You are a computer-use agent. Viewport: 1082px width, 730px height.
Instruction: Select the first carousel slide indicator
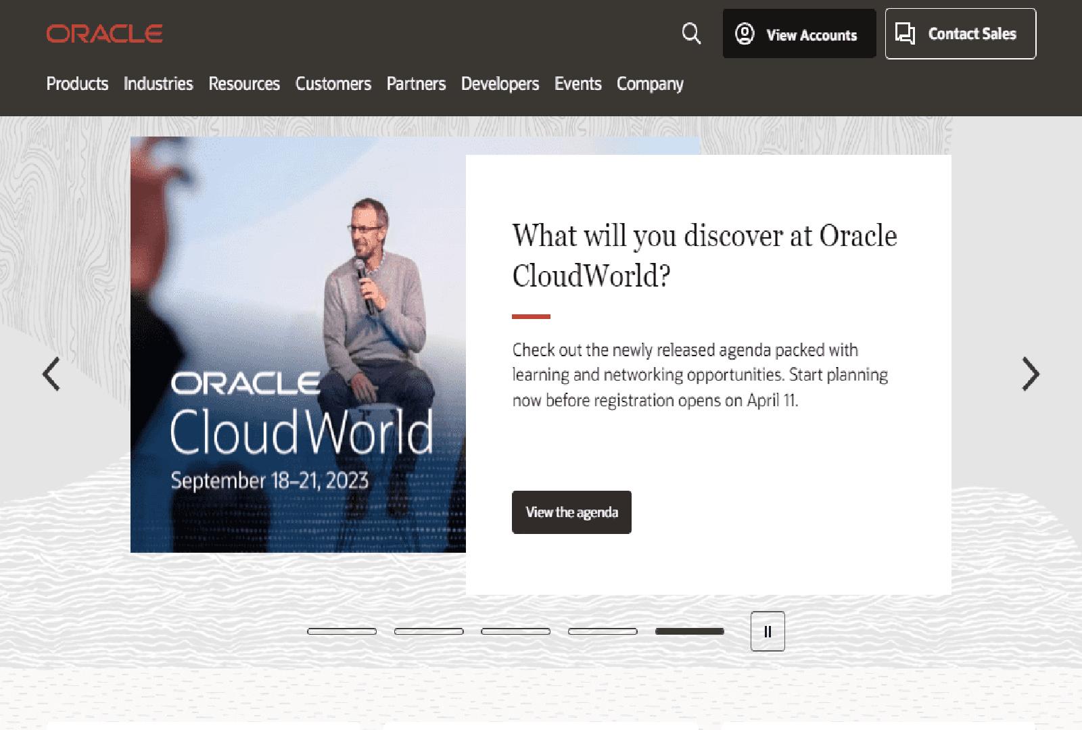pyautogui.click(x=341, y=631)
